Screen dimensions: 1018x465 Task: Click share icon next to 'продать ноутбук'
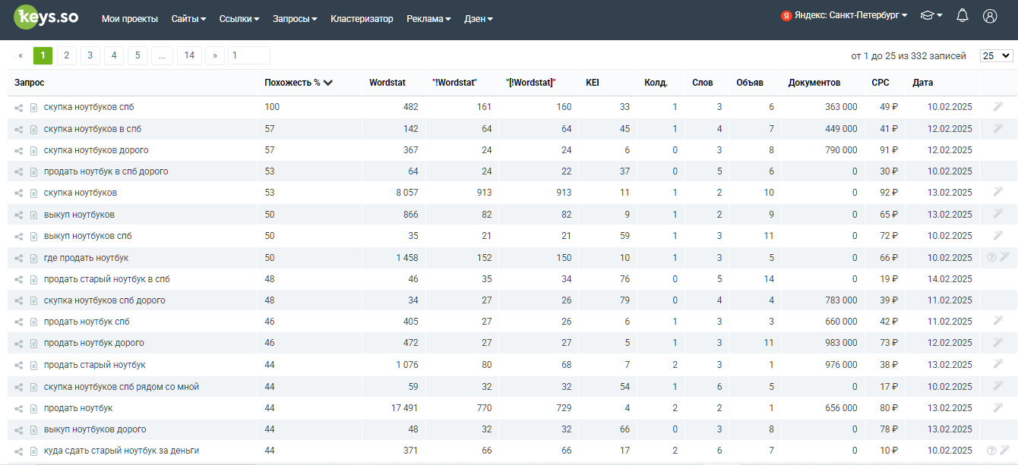point(19,409)
